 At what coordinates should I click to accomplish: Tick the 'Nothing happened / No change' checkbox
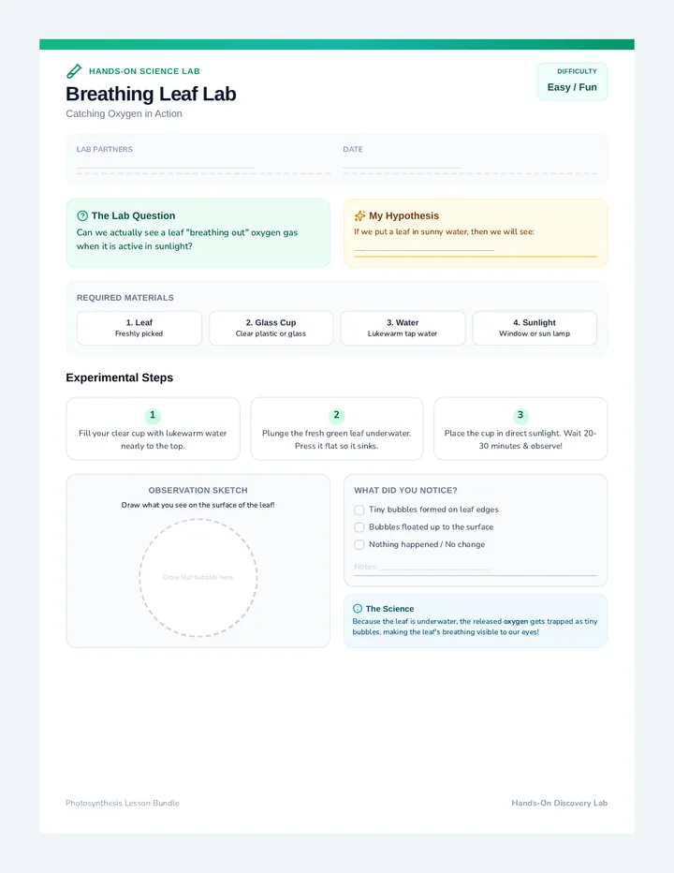pos(359,544)
